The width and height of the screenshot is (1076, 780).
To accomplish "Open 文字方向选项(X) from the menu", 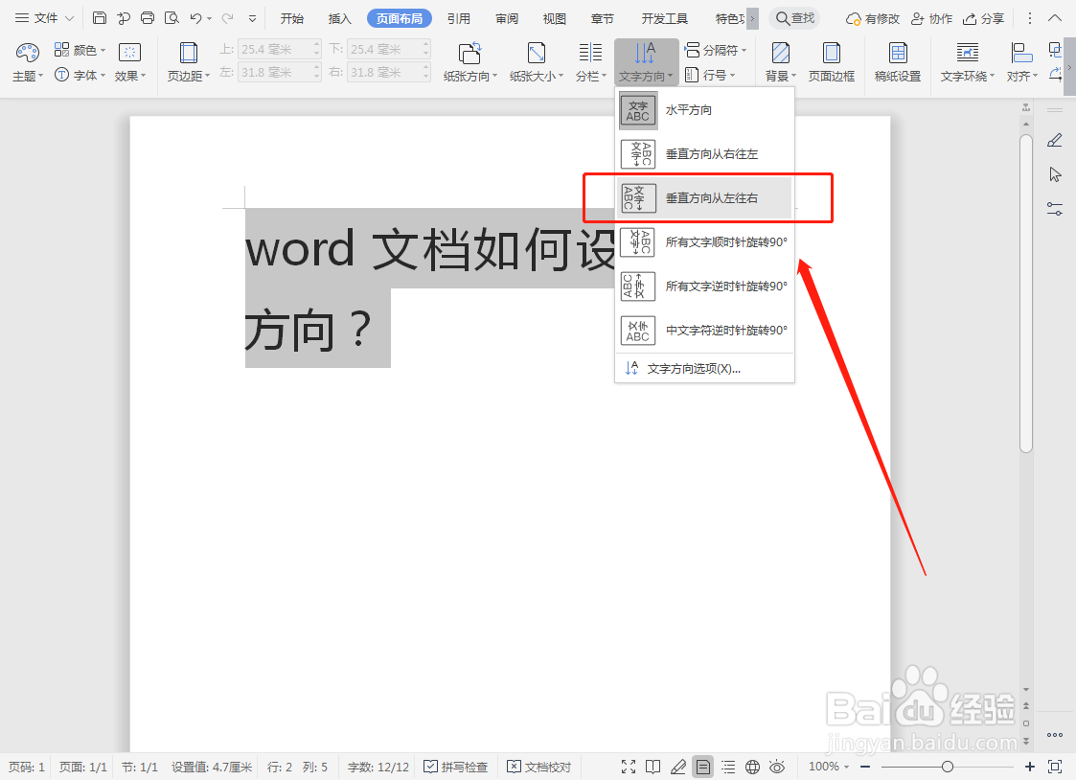I will (x=692, y=368).
